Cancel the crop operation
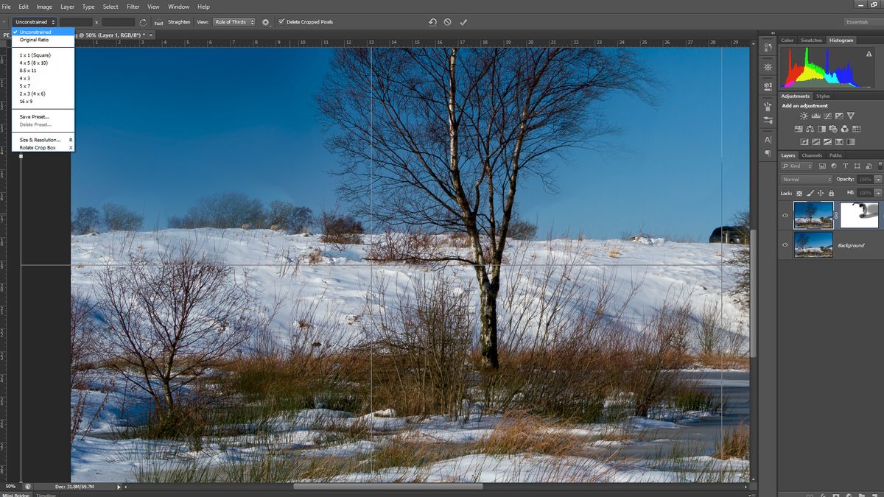 447,22
